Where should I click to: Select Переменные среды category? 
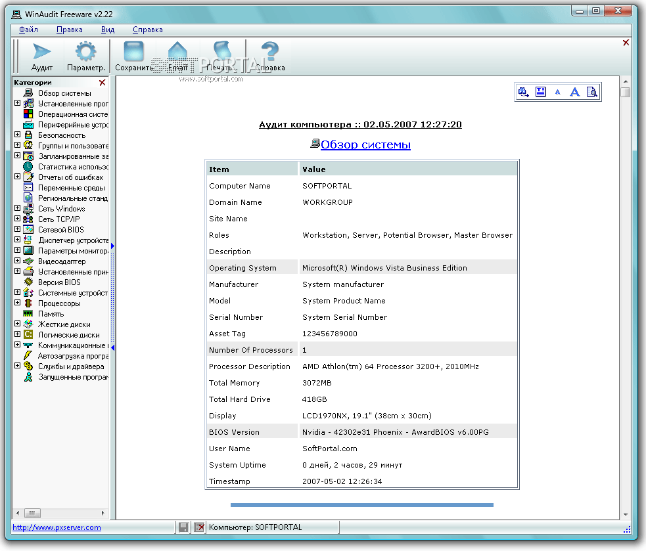pos(71,188)
